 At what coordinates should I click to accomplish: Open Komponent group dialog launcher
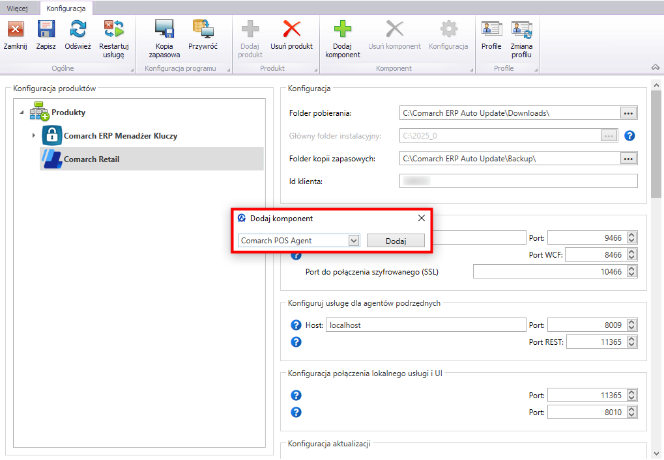[x=472, y=70]
